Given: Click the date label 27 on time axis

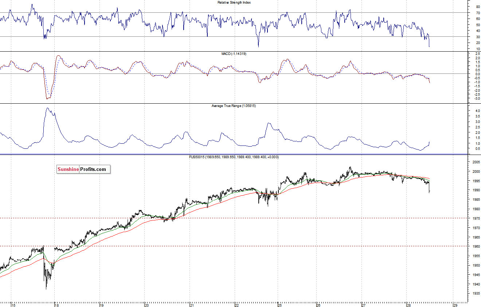Looking at the screenshot, I should click(363, 305).
